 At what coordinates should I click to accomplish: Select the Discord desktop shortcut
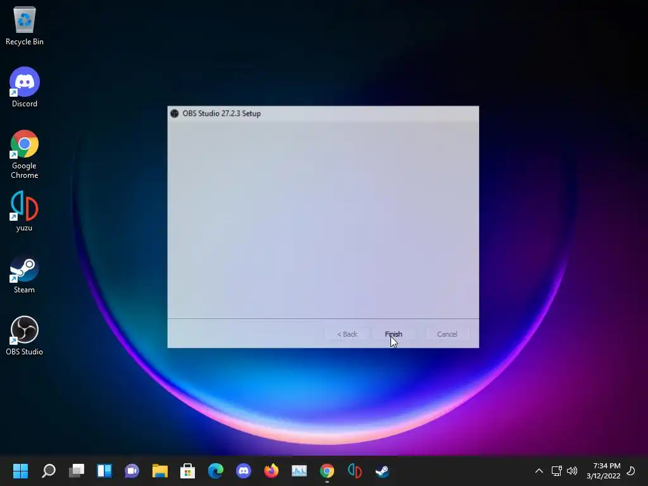[x=25, y=87]
